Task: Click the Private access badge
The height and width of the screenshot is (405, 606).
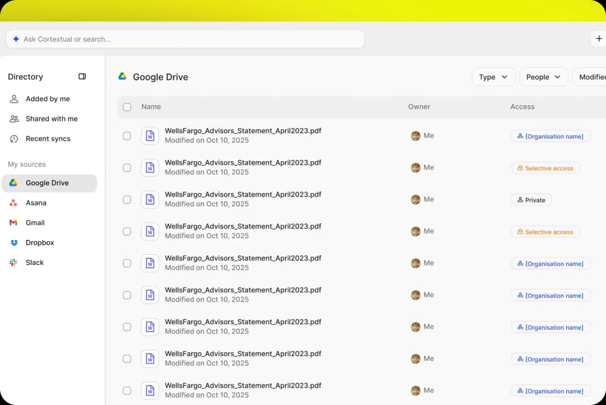Action: click(531, 200)
